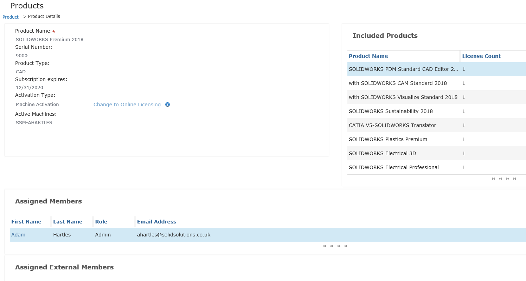Click the help icon beside Change to Online Licensing

pos(168,105)
